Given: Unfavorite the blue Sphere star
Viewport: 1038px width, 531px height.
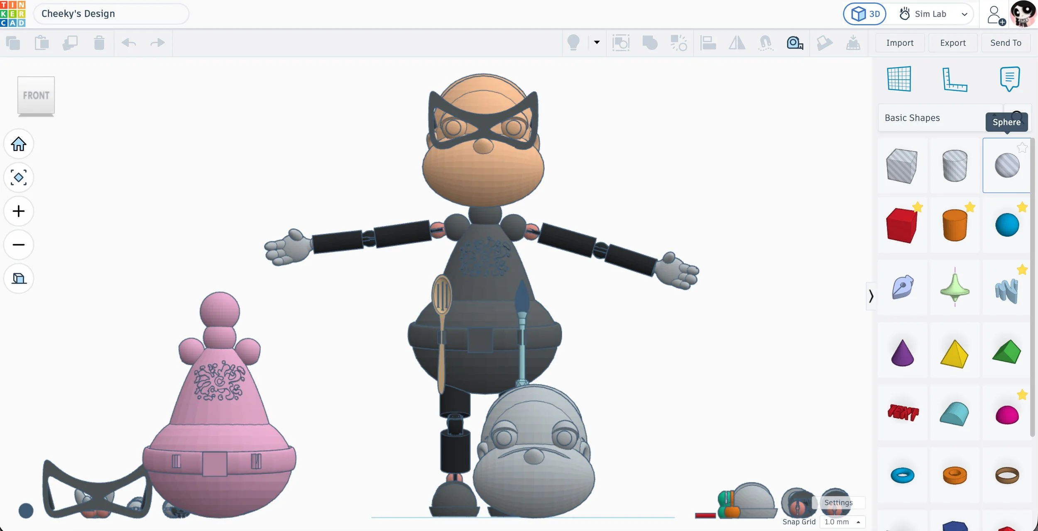Looking at the screenshot, I should [1022, 207].
